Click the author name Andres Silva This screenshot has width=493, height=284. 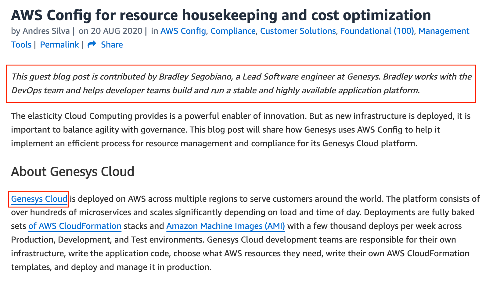46,31
